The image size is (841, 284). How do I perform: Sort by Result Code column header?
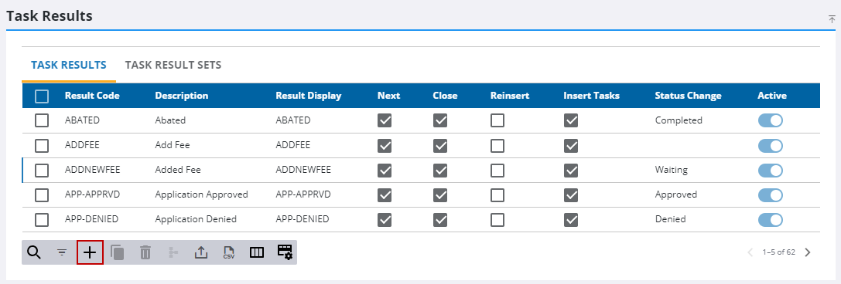tap(92, 96)
